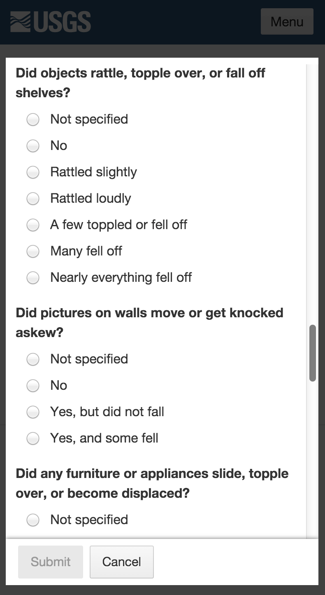Choose the 'Many fell off' option
The height and width of the screenshot is (595, 325).
coord(33,251)
